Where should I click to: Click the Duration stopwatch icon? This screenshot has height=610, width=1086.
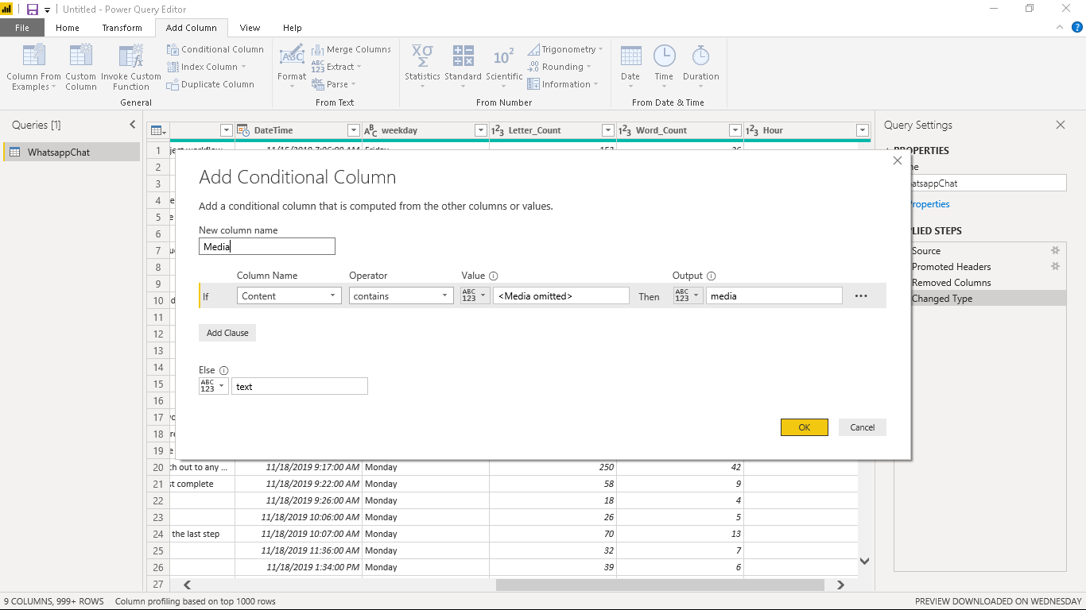[700, 57]
